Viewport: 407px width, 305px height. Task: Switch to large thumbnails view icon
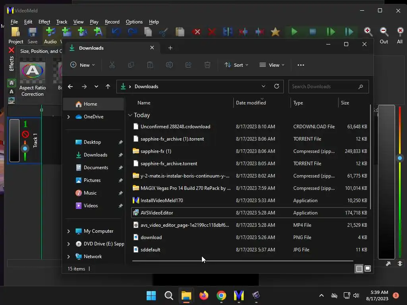tap(368, 268)
